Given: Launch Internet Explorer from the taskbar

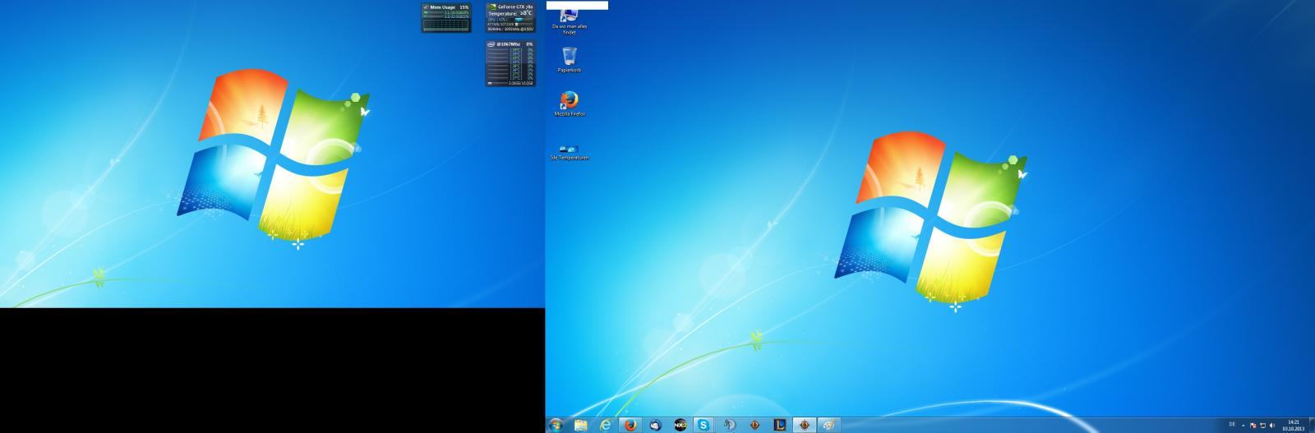Looking at the screenshot, I should click(606, 425).
